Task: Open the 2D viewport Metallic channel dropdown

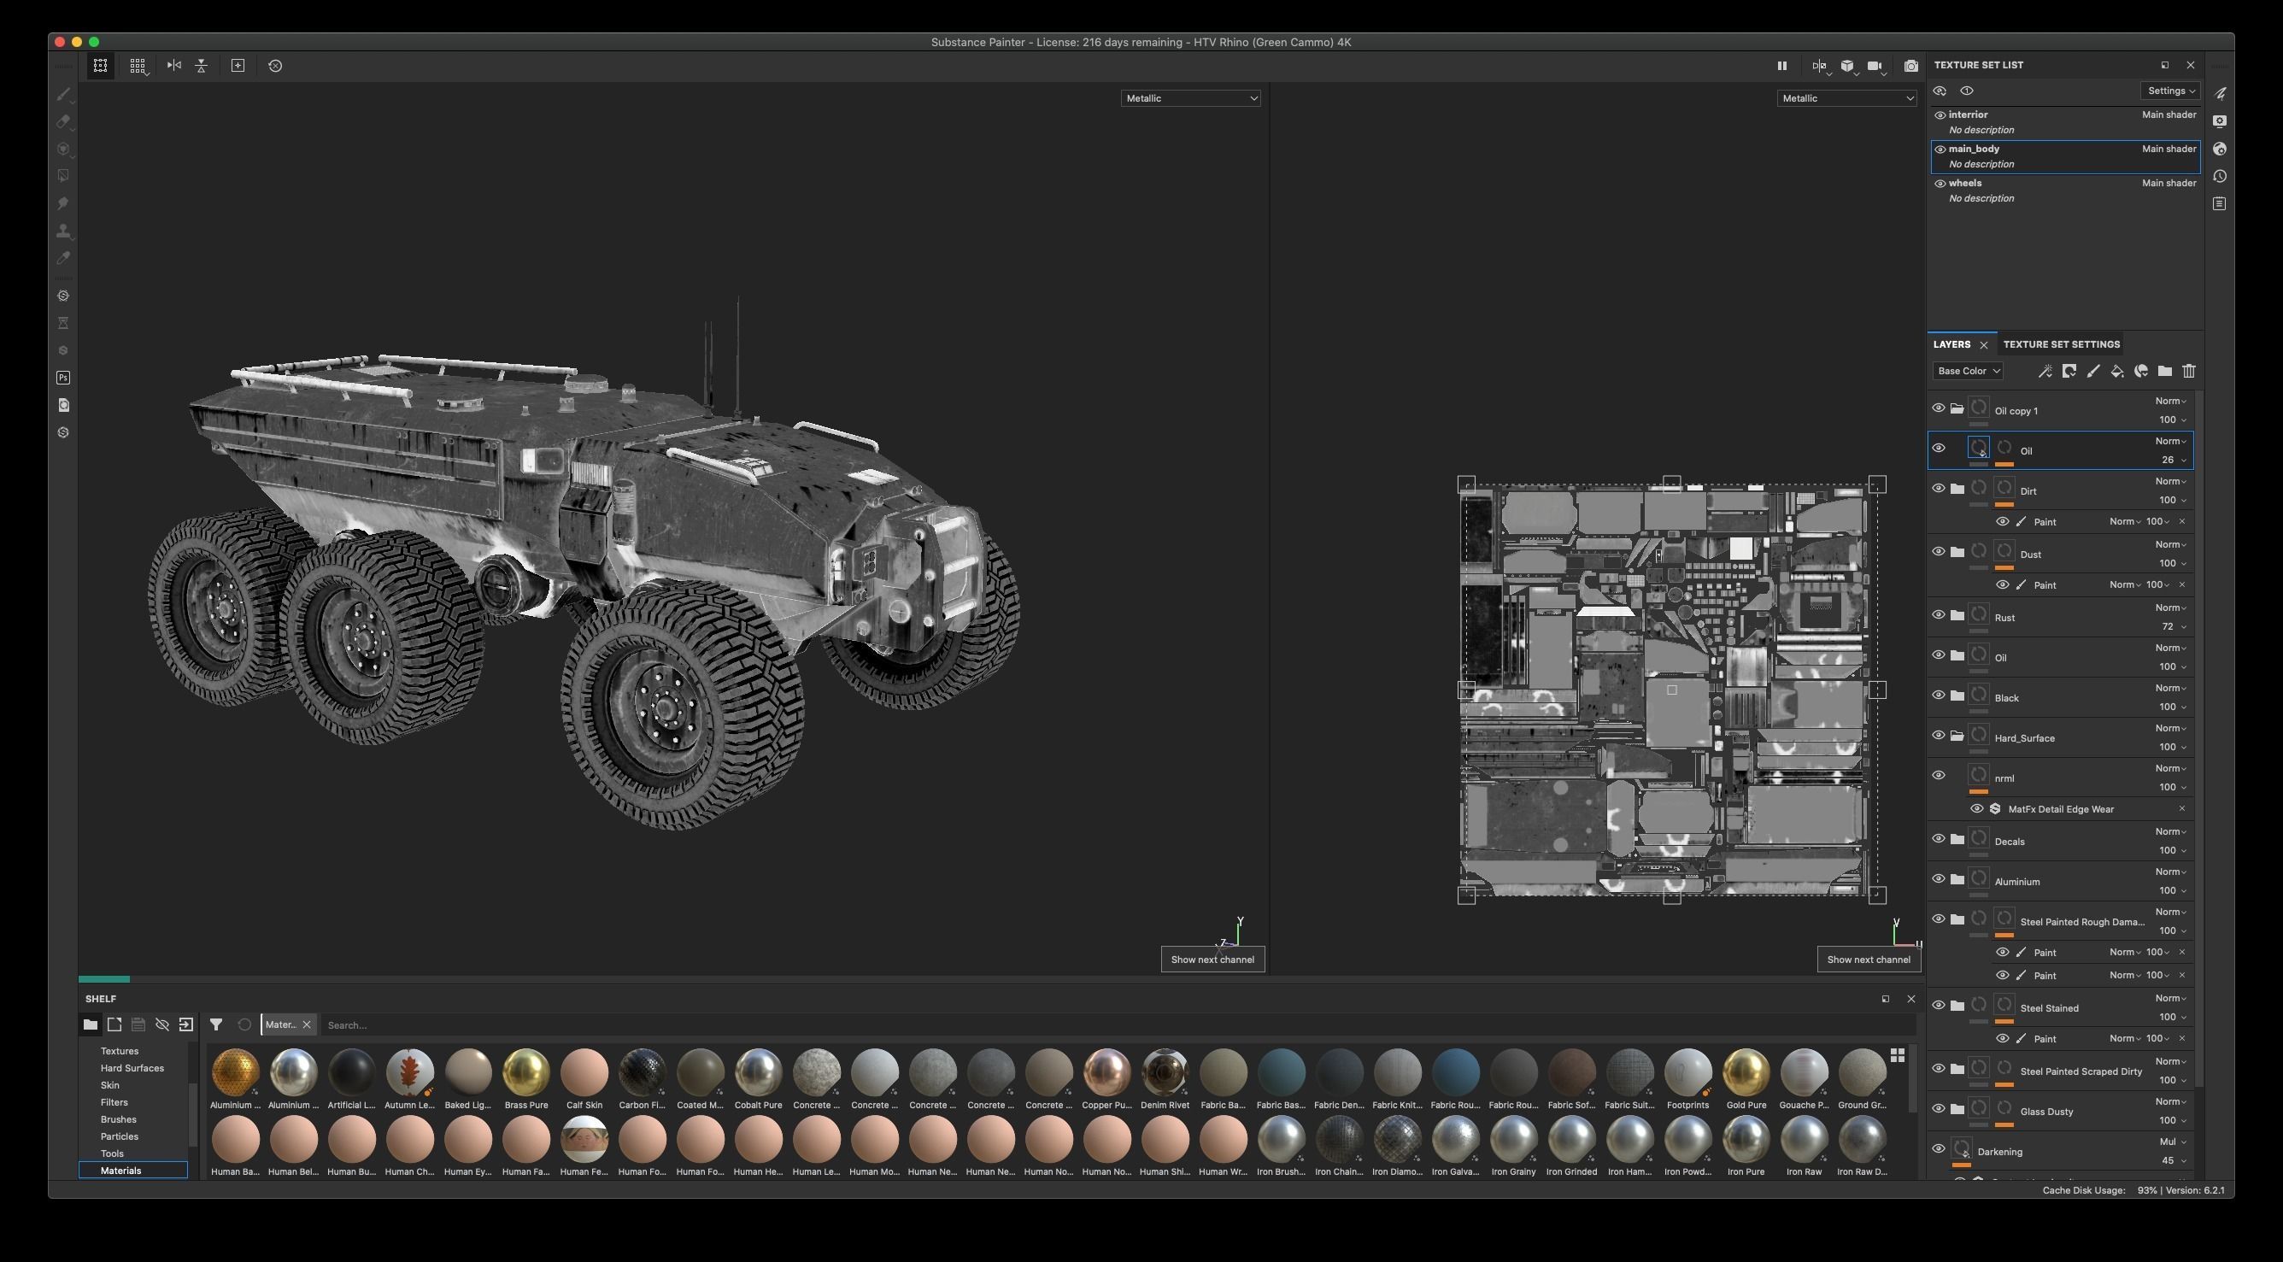Action: pos(1846,98)
